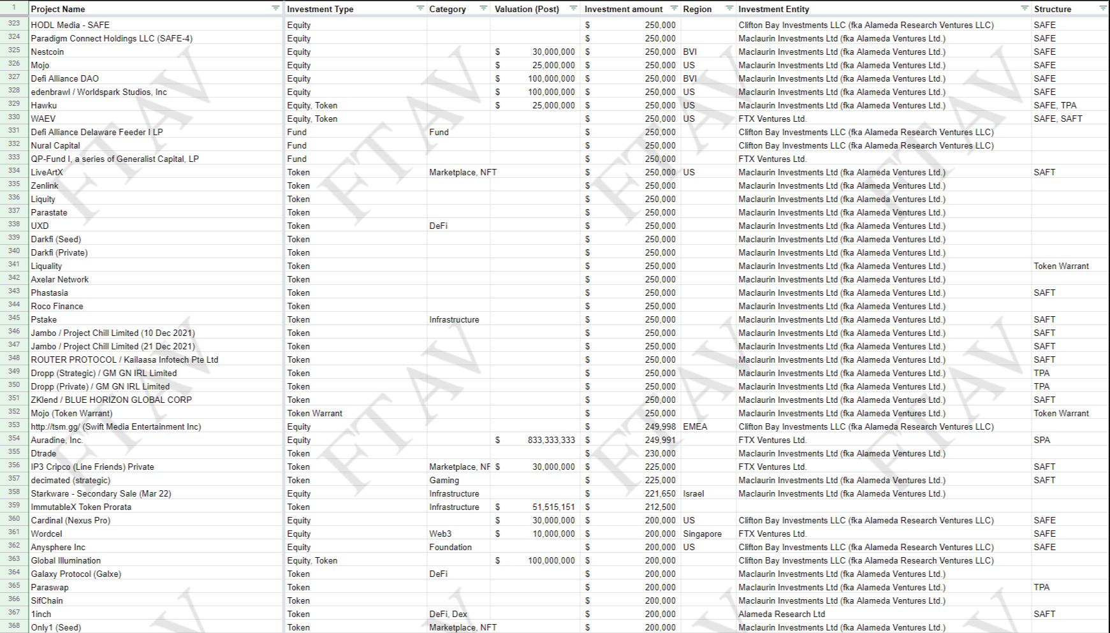Screen dimensions: 1110x633
Task: Select the row 340 header
Action: 14,251
